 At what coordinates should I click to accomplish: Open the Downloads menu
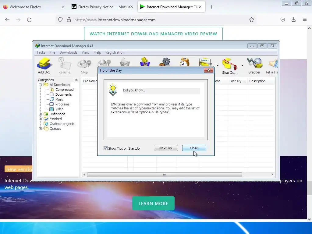(68, 52)
